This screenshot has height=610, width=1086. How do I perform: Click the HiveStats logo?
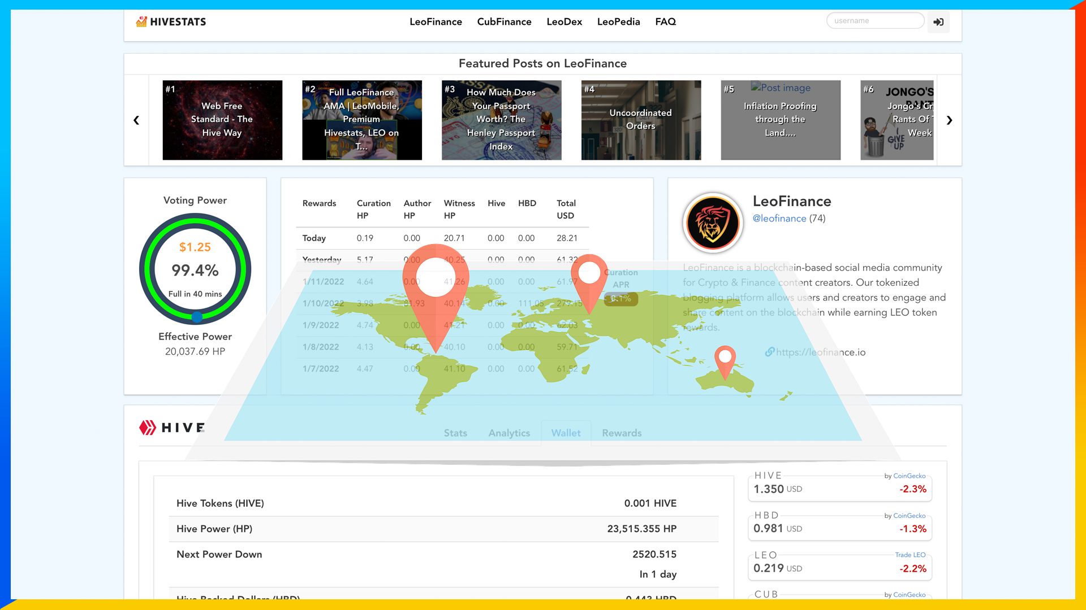(171, 22)
